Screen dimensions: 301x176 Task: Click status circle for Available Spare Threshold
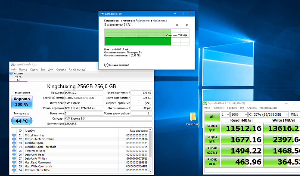coord(14,147)
